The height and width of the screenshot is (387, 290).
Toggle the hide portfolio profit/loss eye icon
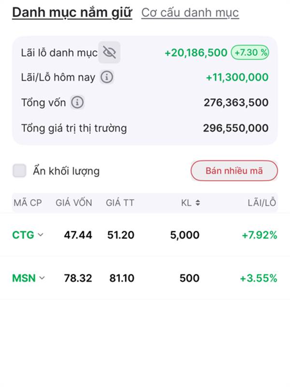coord(109,52)
